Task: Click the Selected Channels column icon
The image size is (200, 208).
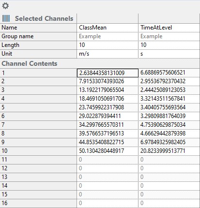Action: [x=6, y=18]
